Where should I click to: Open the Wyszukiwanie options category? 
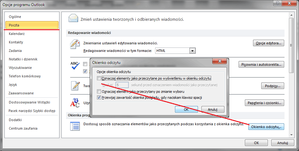(x=32, y=68)
